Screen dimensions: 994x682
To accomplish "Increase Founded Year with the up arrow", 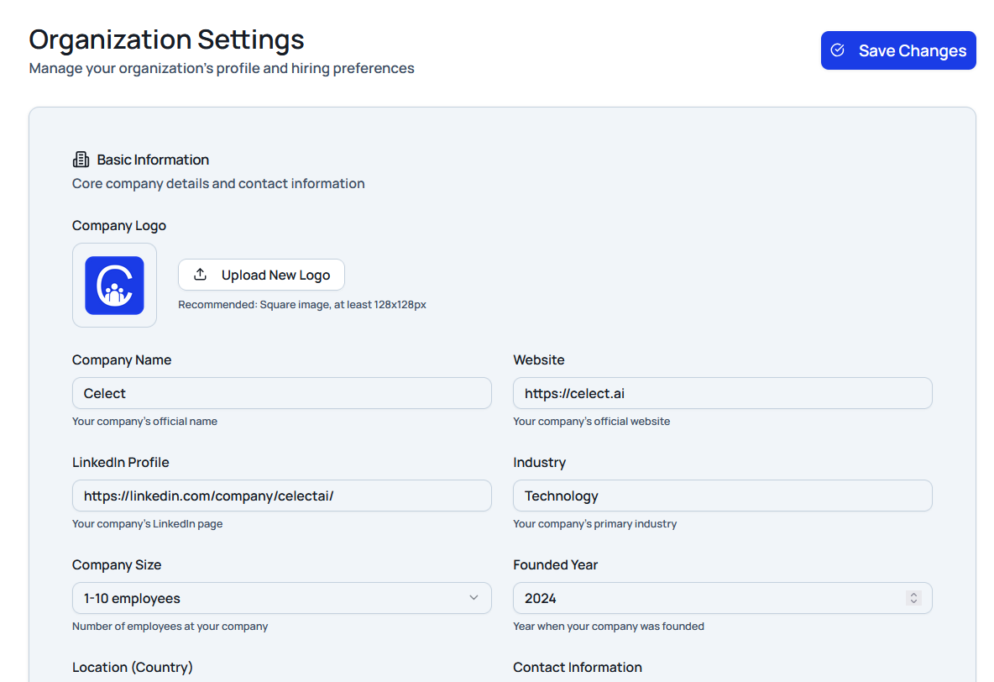I will [x=913, y=595].
